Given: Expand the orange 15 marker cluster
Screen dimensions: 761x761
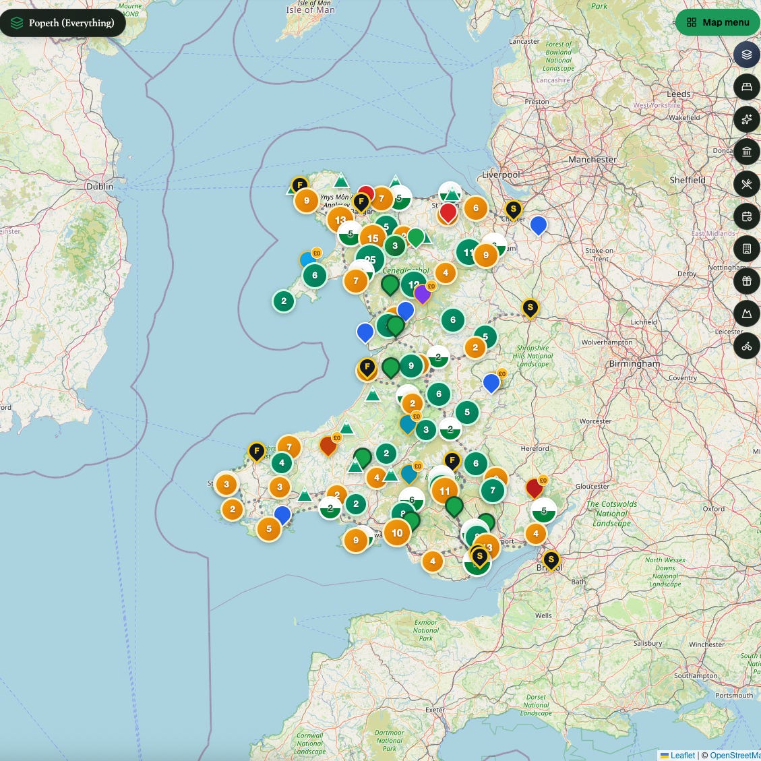Looking at the screenshot, I should pos(373,238).
